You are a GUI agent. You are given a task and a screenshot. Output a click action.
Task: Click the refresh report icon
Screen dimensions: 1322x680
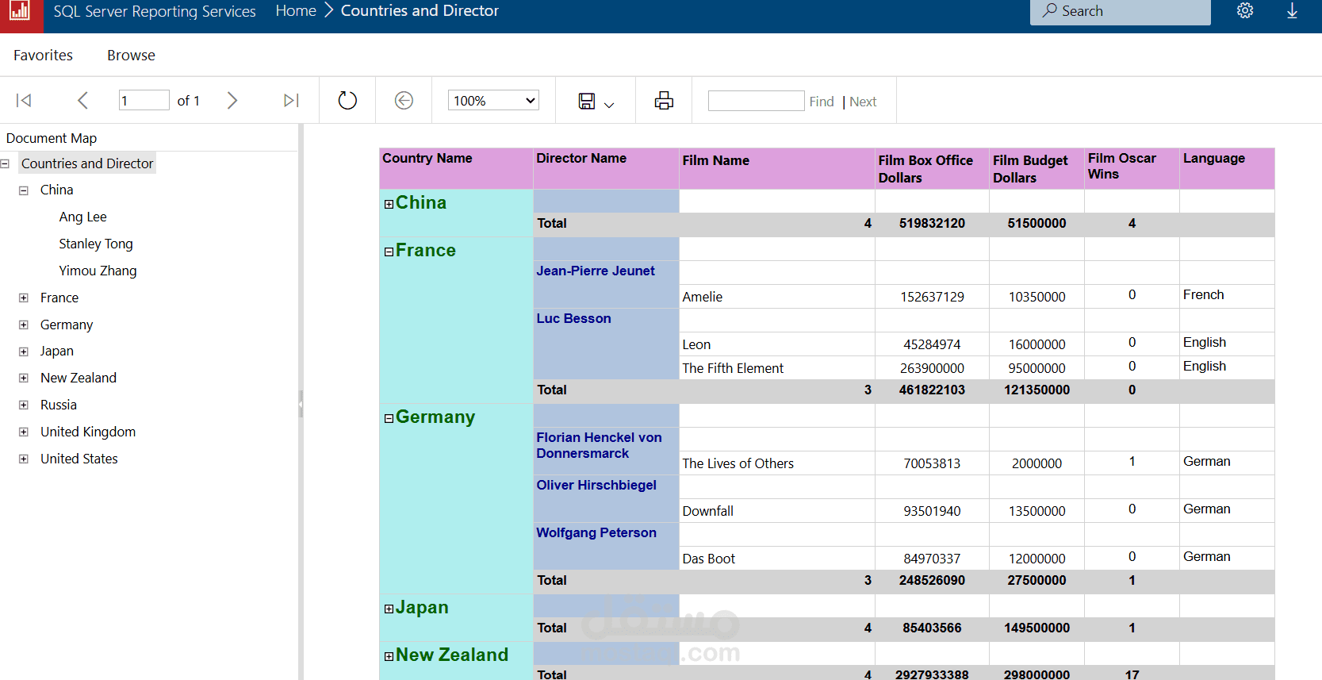347,101
